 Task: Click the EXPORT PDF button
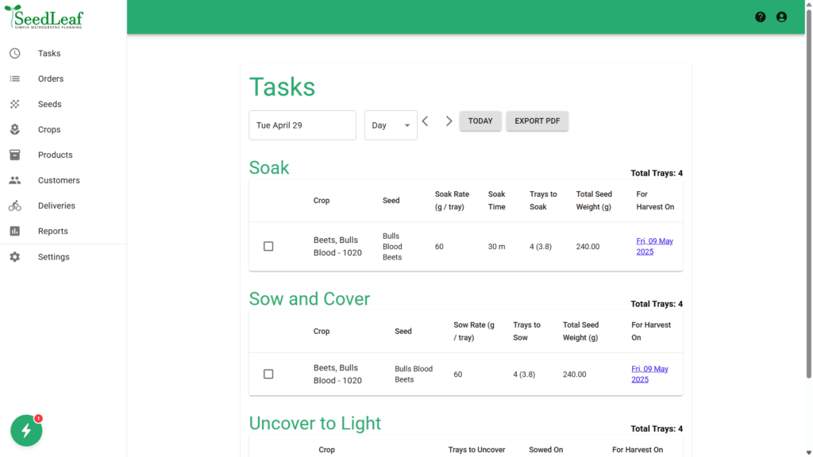pos(537,121)
